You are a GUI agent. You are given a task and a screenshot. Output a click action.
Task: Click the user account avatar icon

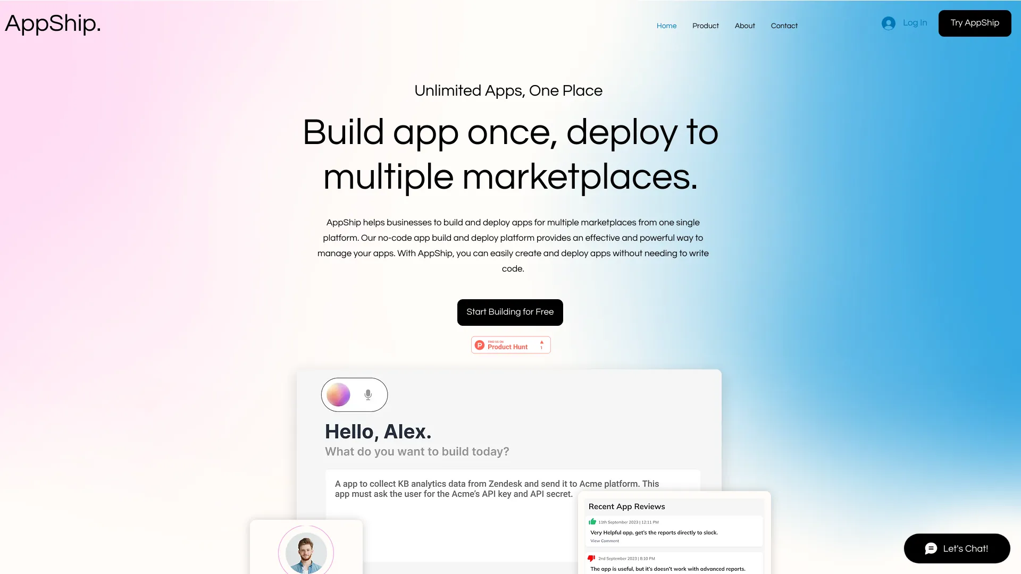coord(889,23)
